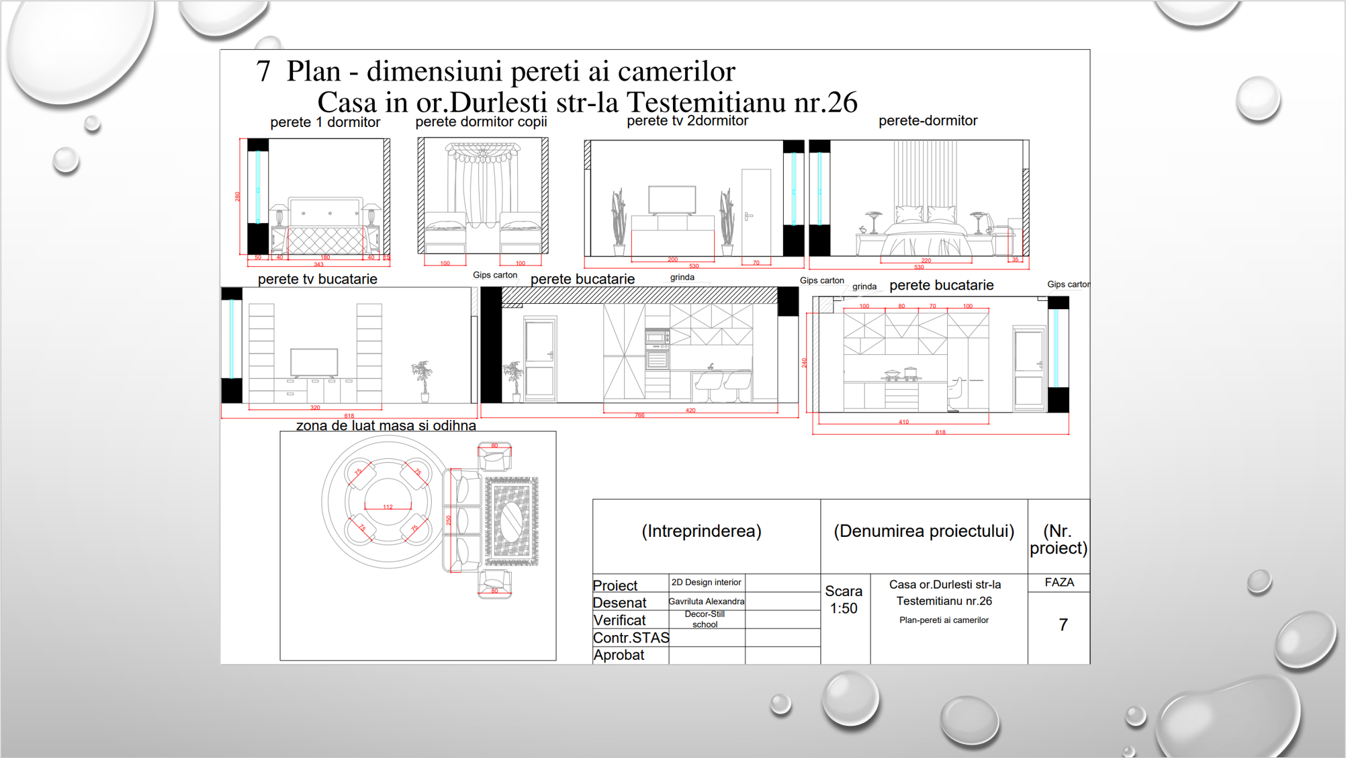Click the "2D Design interior" cell

pyautogui.click(x=707, y=583)
